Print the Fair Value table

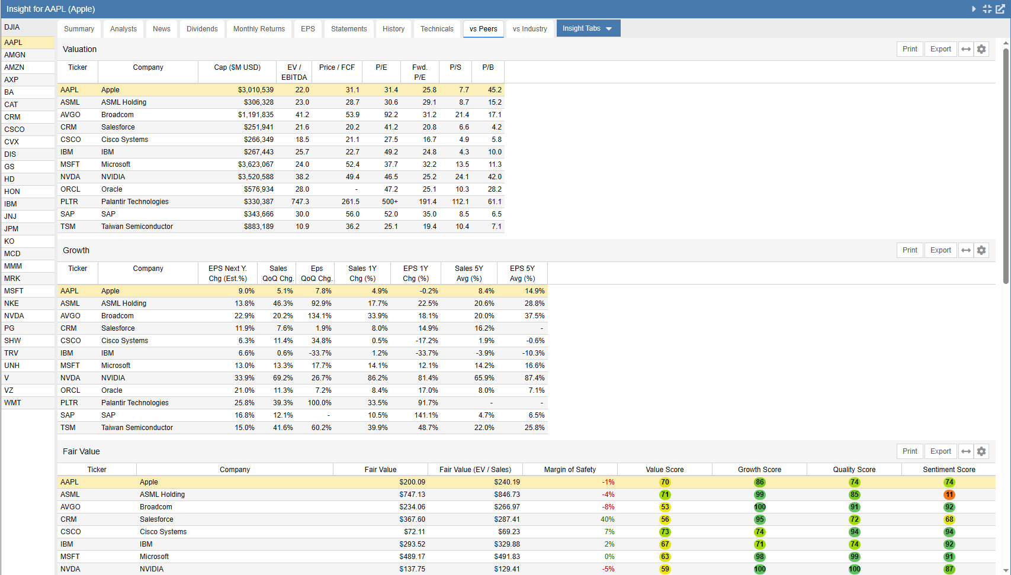[910, 451]
